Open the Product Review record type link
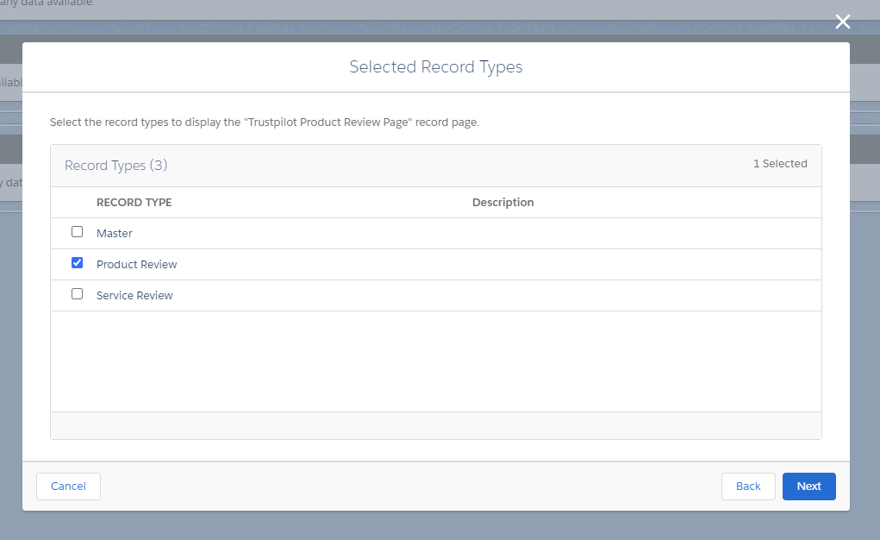 [x=136, y=264]
